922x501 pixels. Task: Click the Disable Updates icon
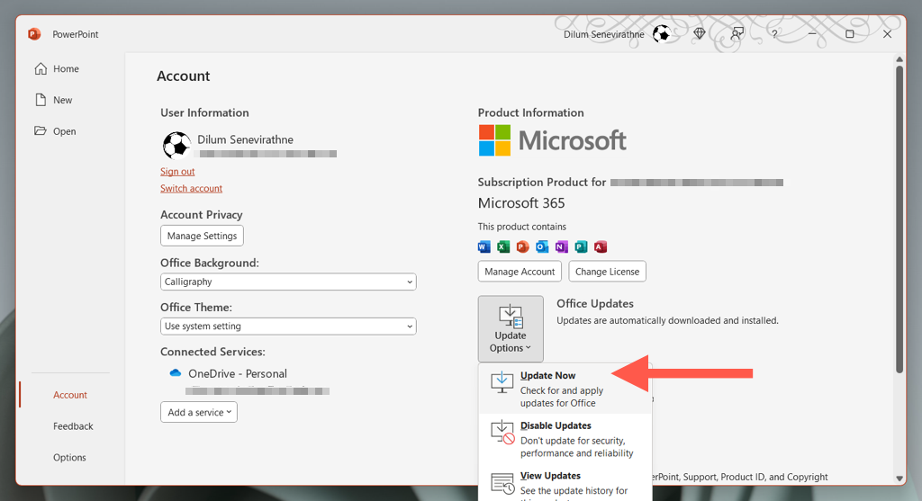coord(502,433)
